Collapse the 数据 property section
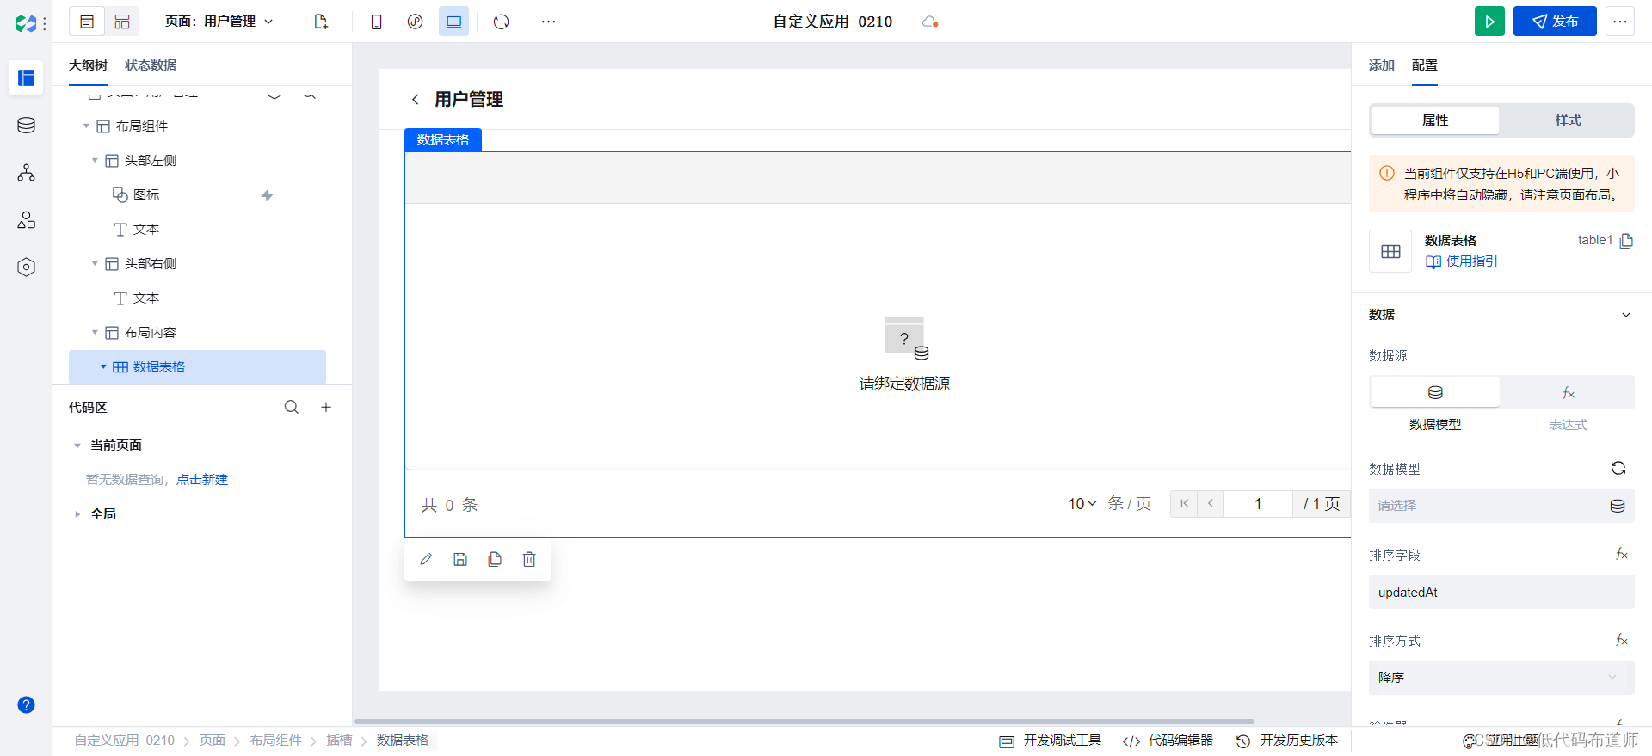Image resolution: width=1652 pixels, height=756 pixels. point(1626,315)
